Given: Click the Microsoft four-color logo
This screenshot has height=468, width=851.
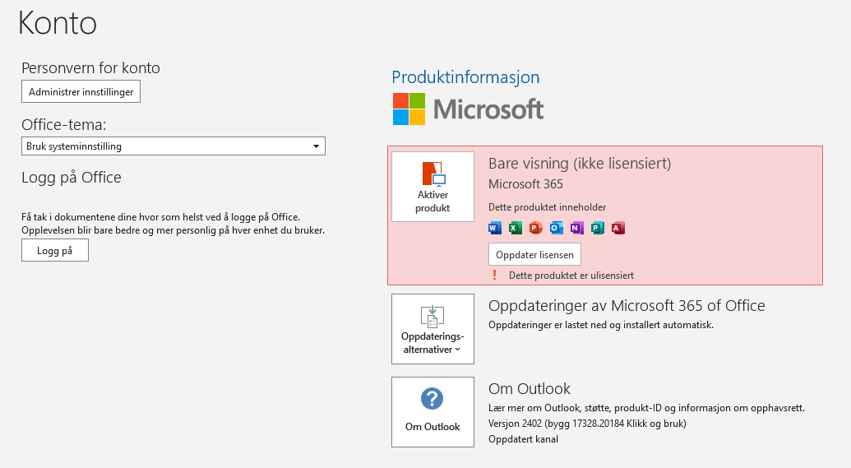Looking at the screenshot, I should [x=409, y=109].
